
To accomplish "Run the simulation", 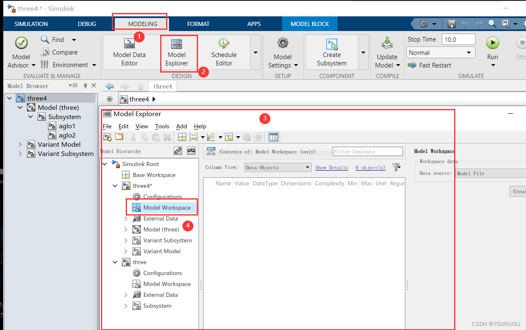I will point(492,43).
